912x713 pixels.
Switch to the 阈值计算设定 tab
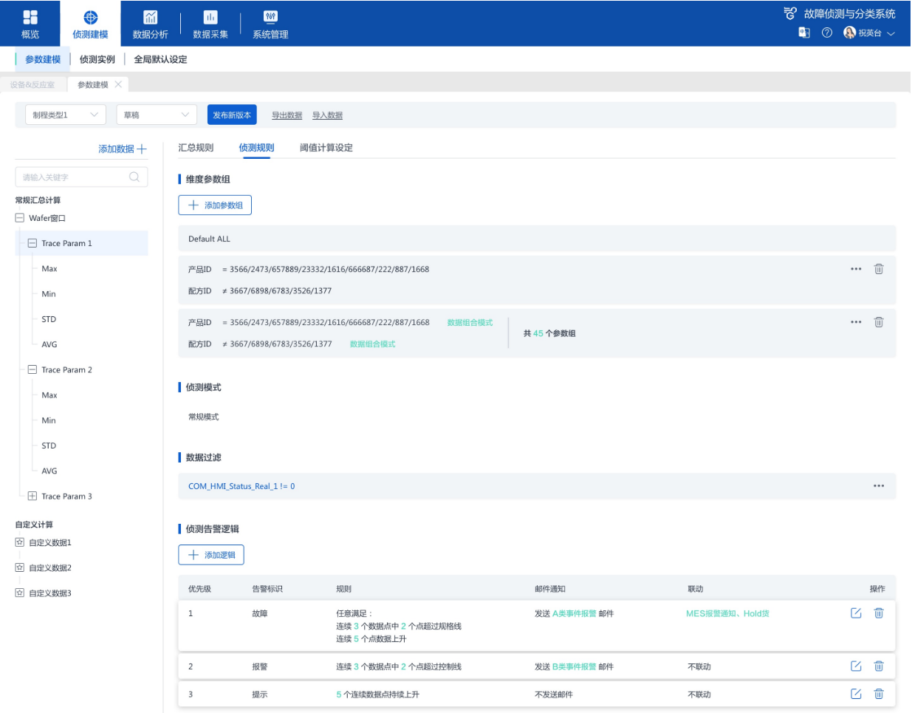pyautogui.click(x=326, y=148)
